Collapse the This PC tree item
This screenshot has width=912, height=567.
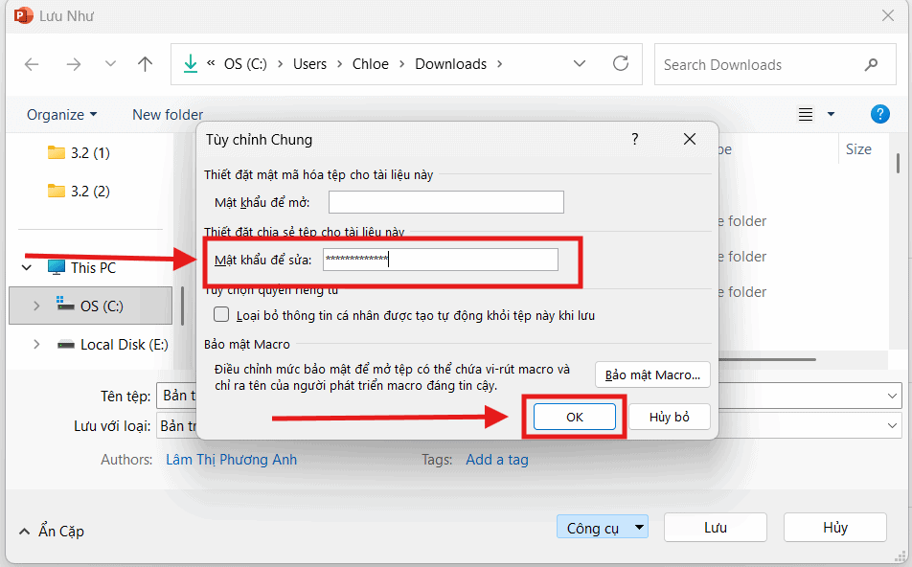[27, 267]
